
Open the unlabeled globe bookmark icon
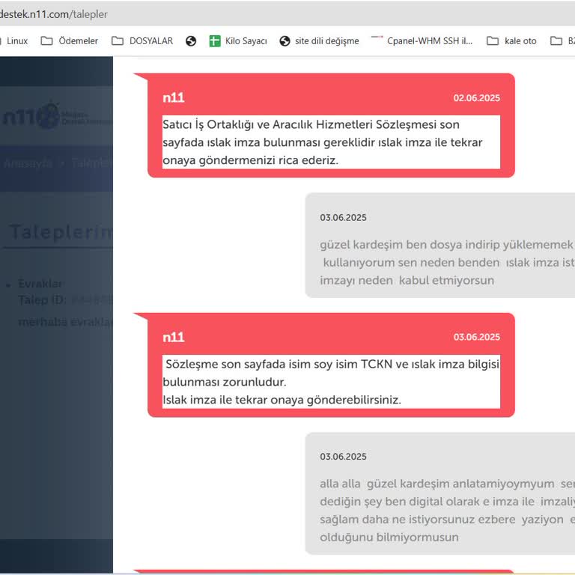(x=191, y=41)
